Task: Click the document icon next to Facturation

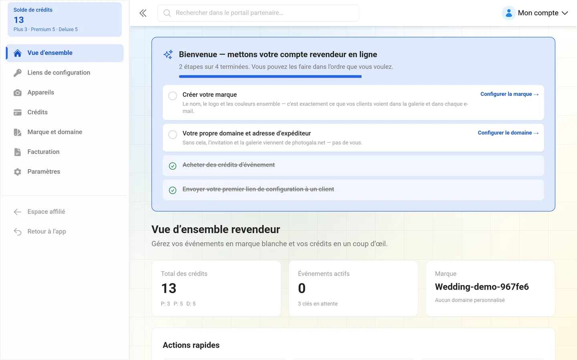Action: click(x=18, y=152)
